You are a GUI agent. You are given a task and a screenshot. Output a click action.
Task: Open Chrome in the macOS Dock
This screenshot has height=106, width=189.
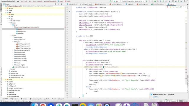click(x=43, y=105)
